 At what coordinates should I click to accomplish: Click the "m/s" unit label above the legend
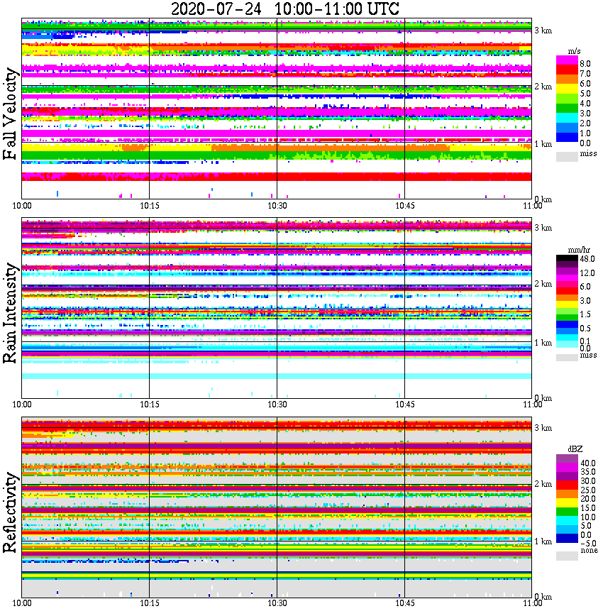tap(574, 52)
